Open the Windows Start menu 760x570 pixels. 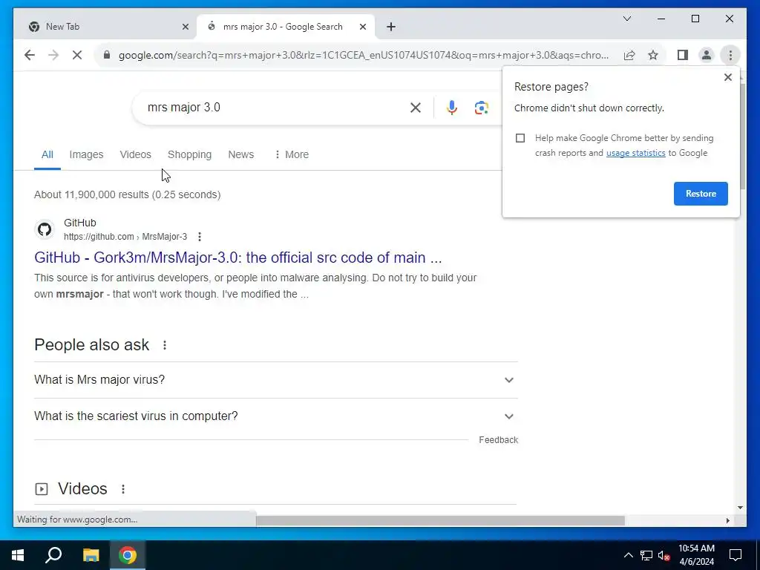[x=18, y=555]
